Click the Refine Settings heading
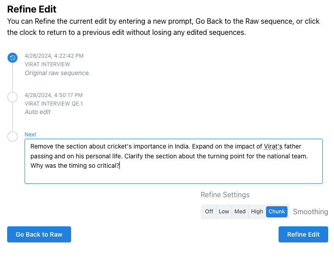This screenshot has width=334, height=259. (x=225, y=195)
